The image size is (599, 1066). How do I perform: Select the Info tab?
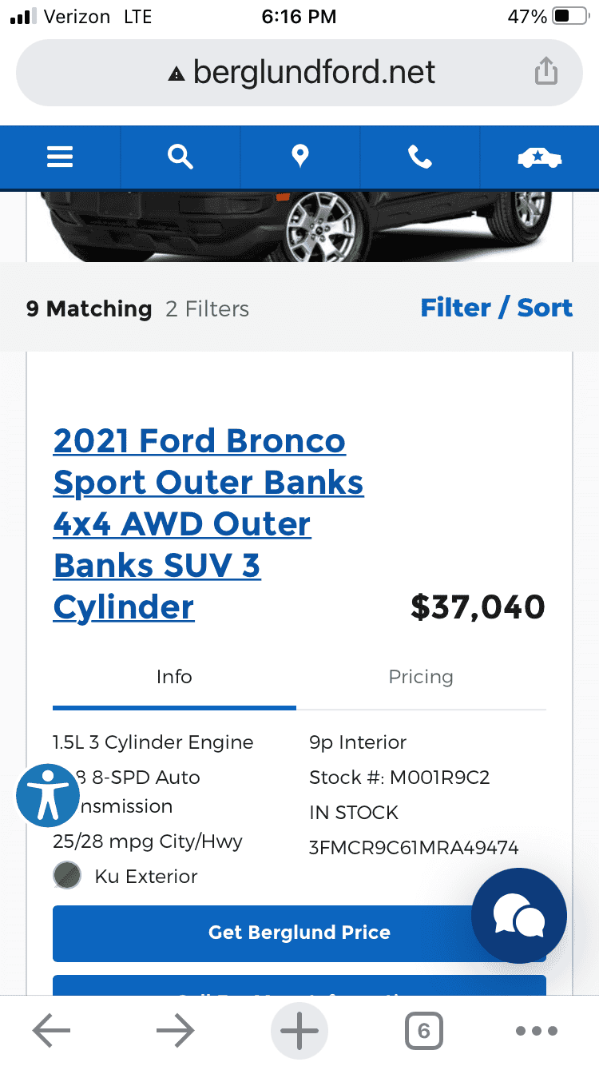point(174,678)
